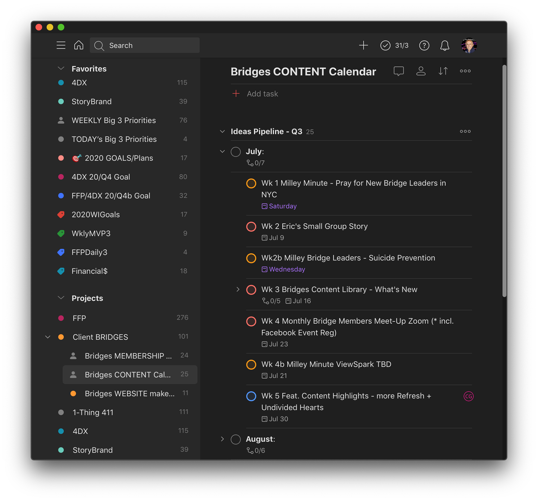Screen dimensions: 538x501
Task: Open project more options ellipsis
Action: point(465,71)
